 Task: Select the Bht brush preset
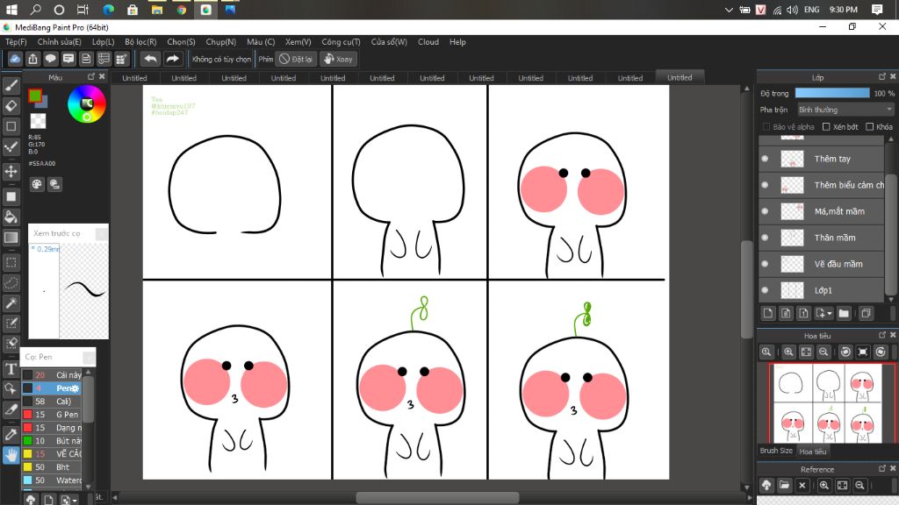coord(52,467)
